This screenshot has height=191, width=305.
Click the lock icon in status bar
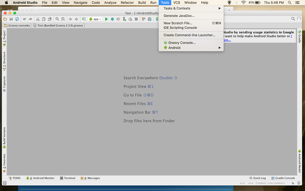pyautogui.click(x=293, y=183)
